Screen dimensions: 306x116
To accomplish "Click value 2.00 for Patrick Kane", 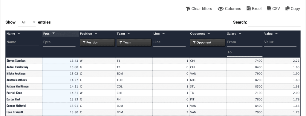I will pos(296,93).
